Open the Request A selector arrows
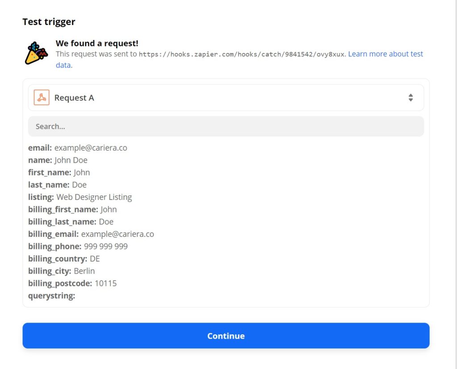This screenshot has height=369, width=457. coord(411,98)
